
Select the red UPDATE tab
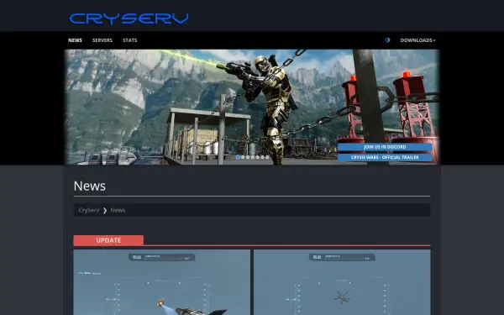108,240
